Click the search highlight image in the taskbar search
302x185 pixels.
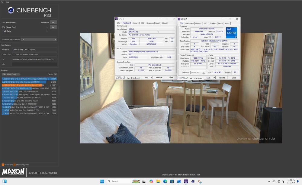tap(136, 181)
